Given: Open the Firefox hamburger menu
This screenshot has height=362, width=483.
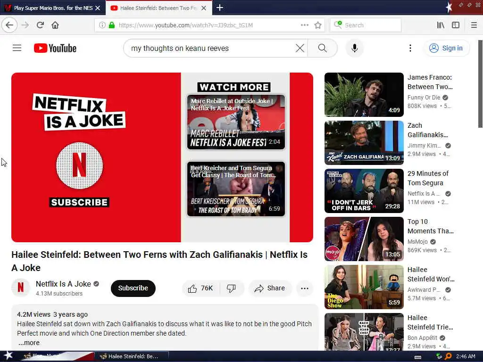Looking at the screenshot, I should (x=474, y=25).
